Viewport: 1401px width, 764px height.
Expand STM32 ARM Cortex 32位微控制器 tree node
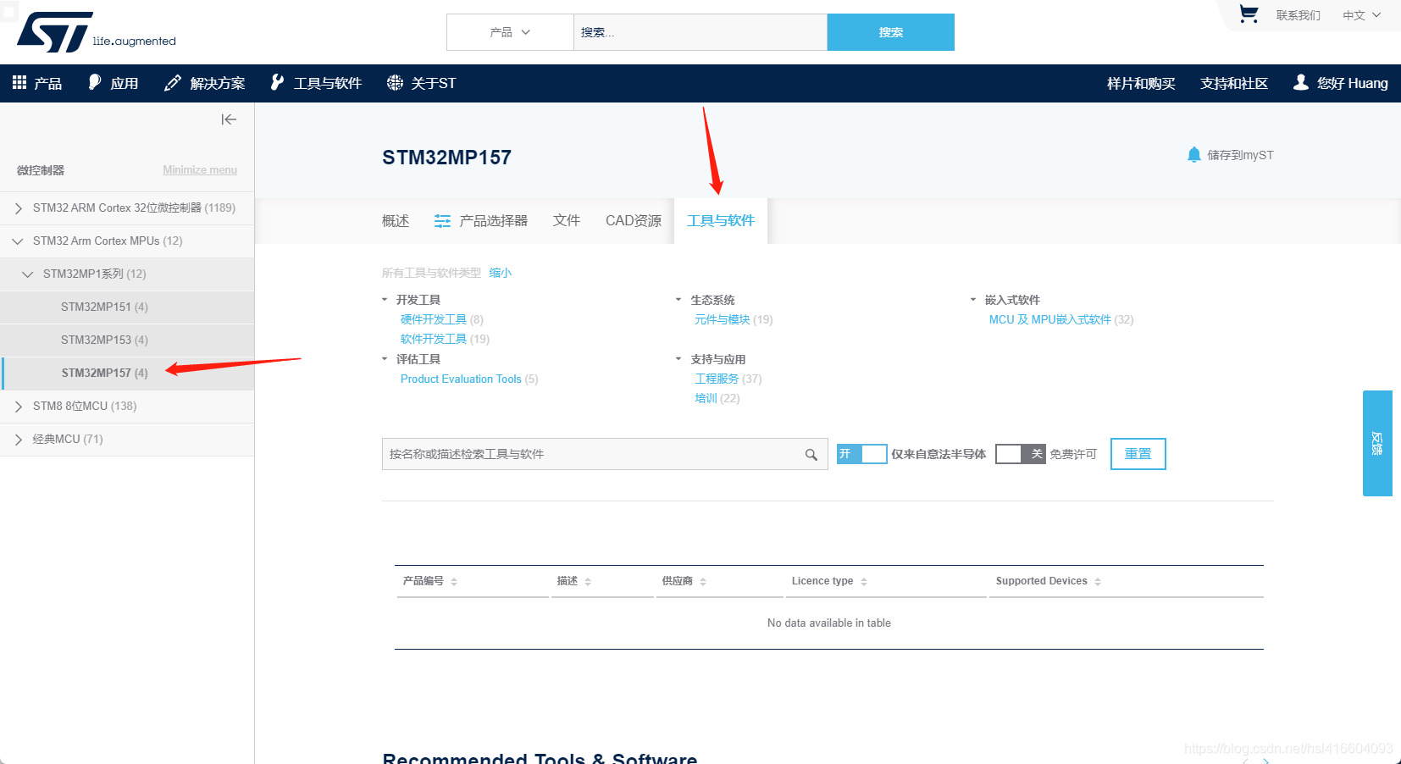(x=18, y=208)
